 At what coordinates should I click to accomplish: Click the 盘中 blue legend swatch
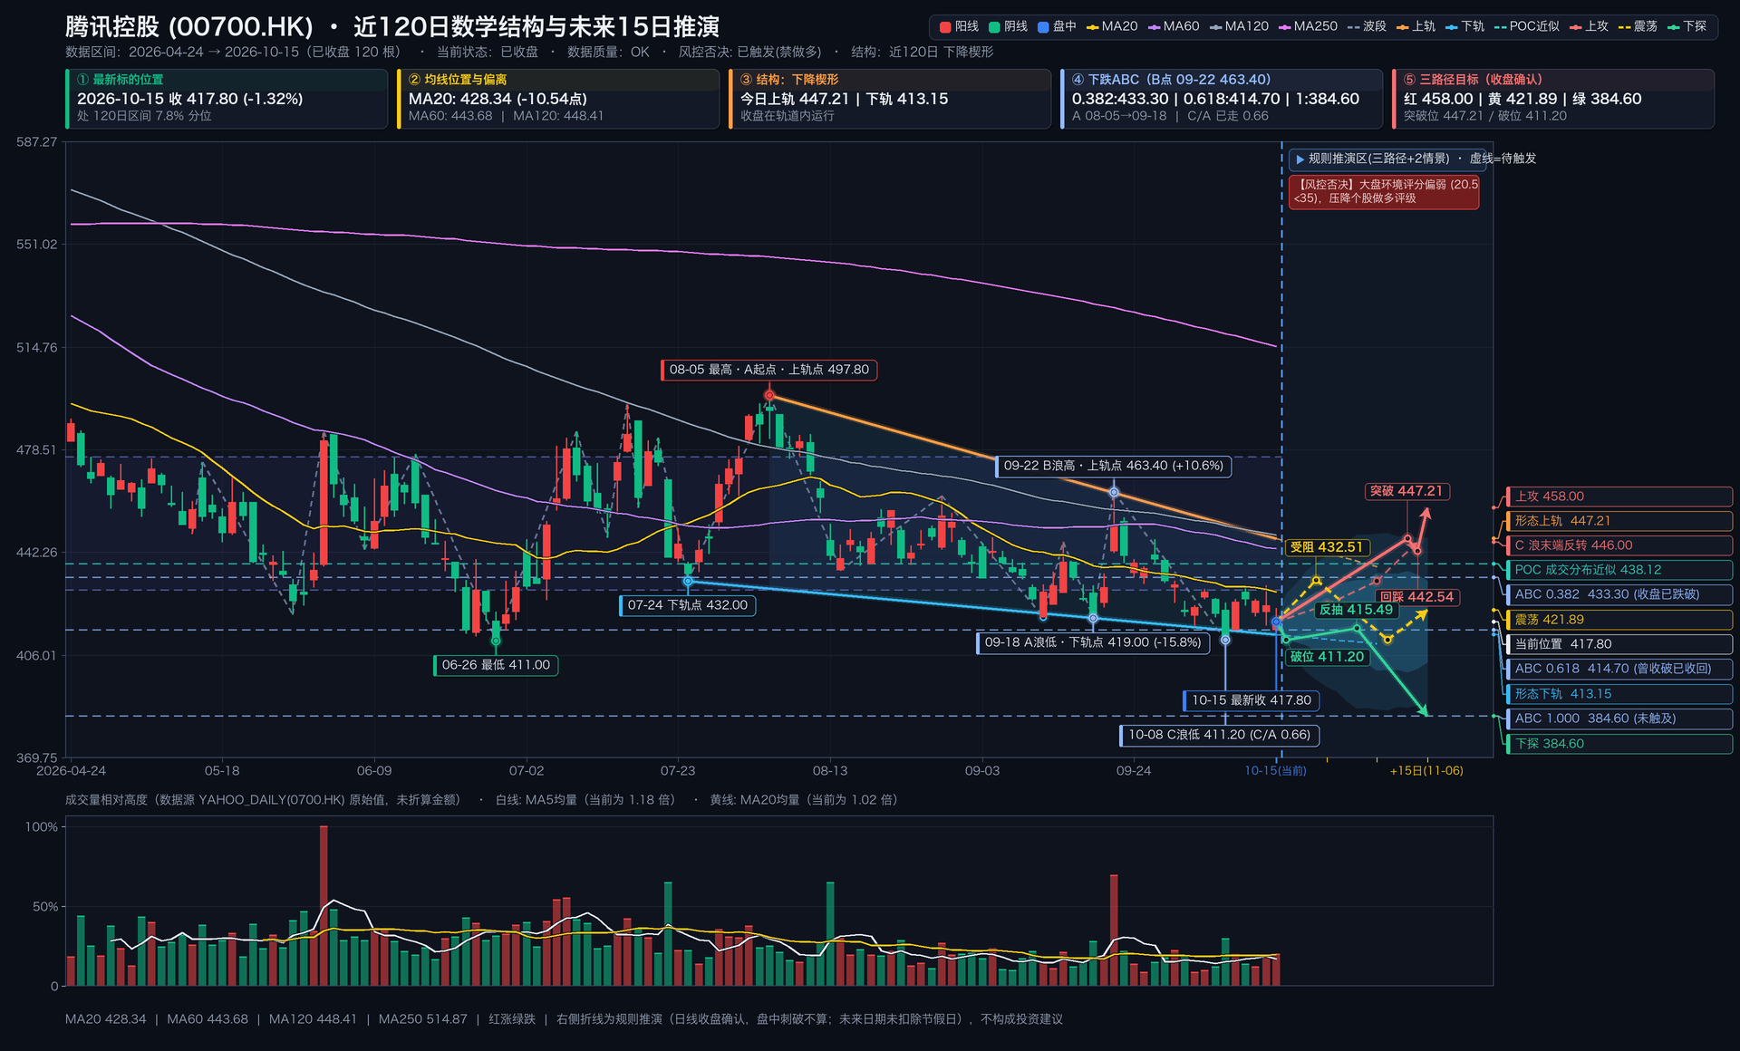(x=1043, y=27)
